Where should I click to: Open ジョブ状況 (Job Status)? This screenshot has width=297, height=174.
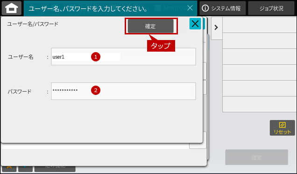[x=271, y=8]
